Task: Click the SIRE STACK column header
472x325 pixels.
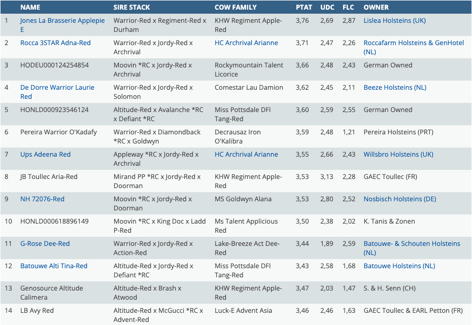Action: [x=131, y=8]
